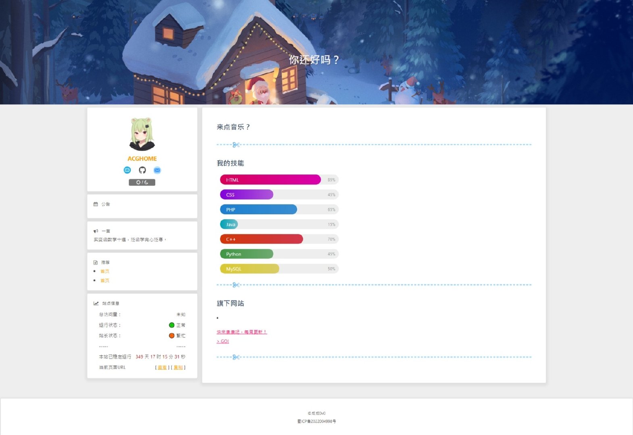Click the 公告 panel title
Image resolution: width=633 pixels, height=435 pixels.
pos(106,204)
